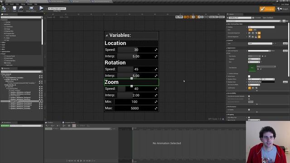Toggle lock of SpinBox LocInterp row
Viewport: 290px width, 163px height.
(39, 94)
